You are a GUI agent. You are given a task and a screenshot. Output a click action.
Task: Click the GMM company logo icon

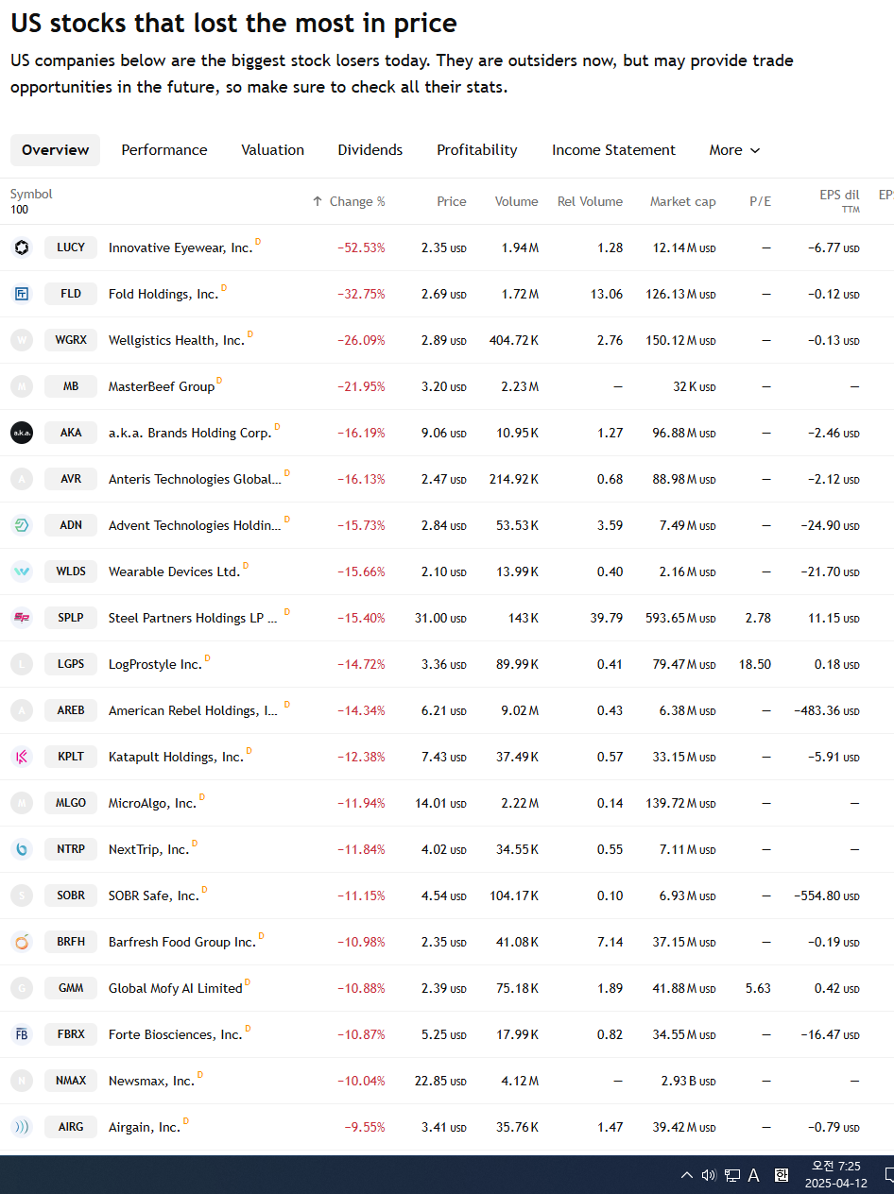[22, 988]
